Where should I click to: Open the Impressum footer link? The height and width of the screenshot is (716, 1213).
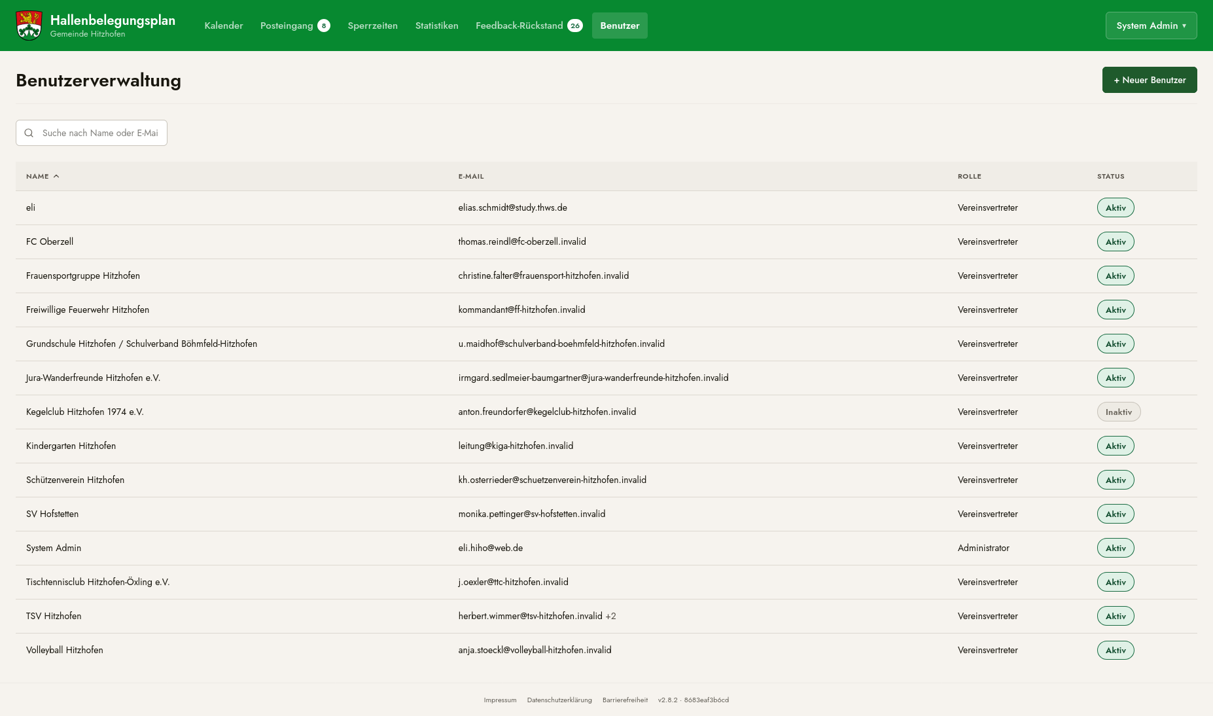click(501, 700)
